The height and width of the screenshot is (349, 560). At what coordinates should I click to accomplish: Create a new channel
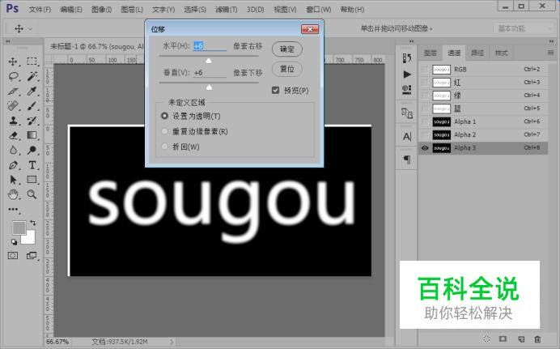click(520, 338)
